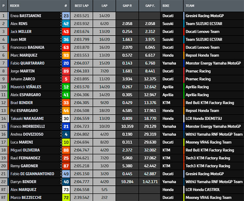Click gap to first 12.375
This screenshot has height=201, width=244.
(x=150, y=79)
